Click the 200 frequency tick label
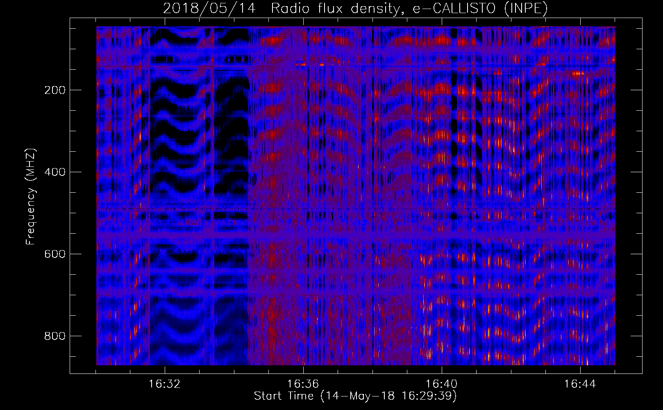The image size is (663, 410). click(55, 90)
